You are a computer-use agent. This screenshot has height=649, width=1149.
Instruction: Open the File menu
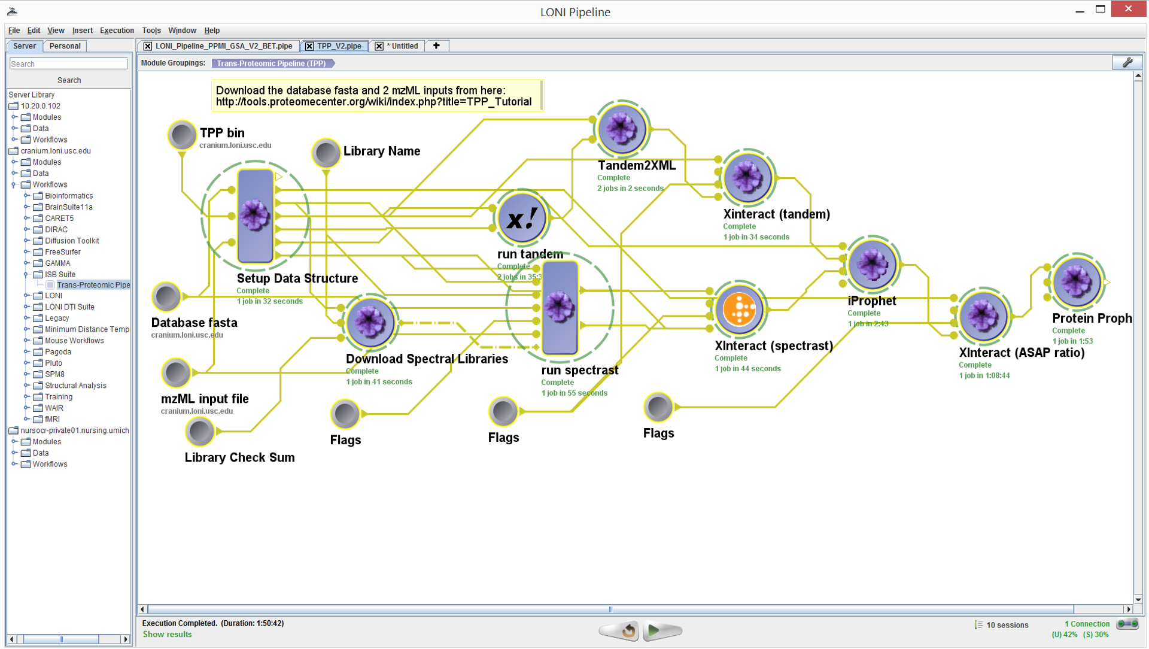(x=14, y=31)
